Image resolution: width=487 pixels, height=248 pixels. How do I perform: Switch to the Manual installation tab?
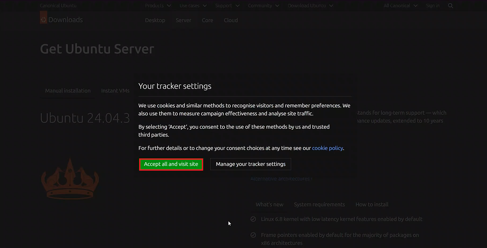pos(68,91)
